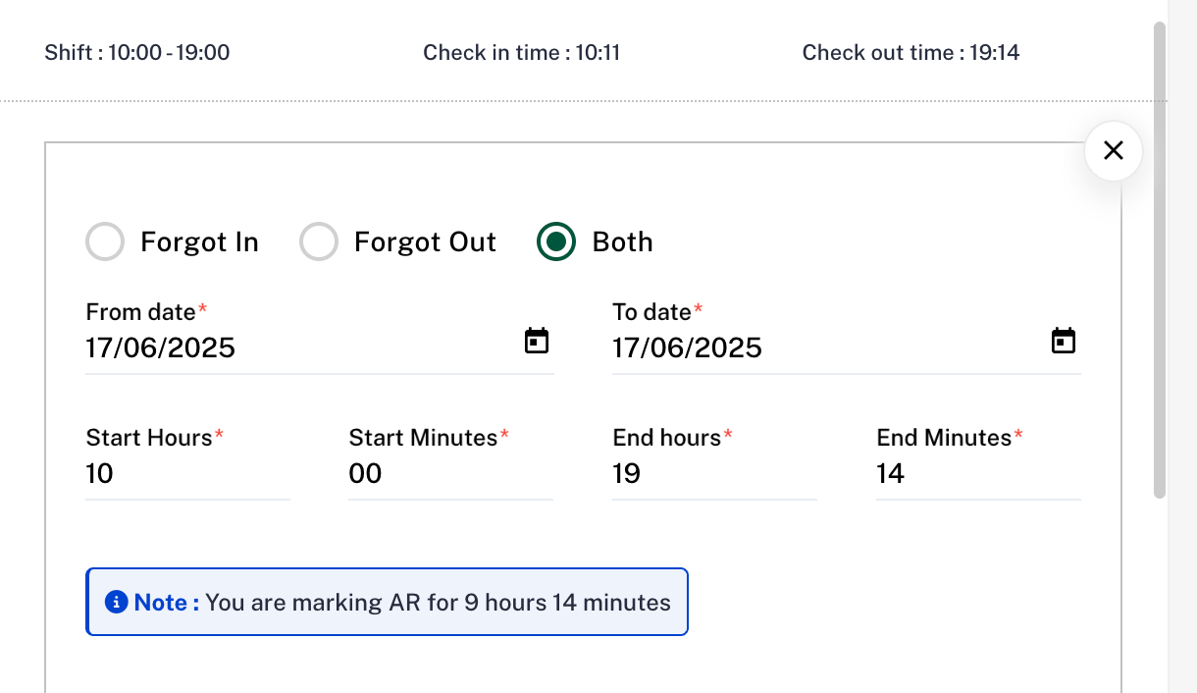Click the From date field showing 17/06/2025
Screen dimensions: 1197x693
click(x=320, y=348)
